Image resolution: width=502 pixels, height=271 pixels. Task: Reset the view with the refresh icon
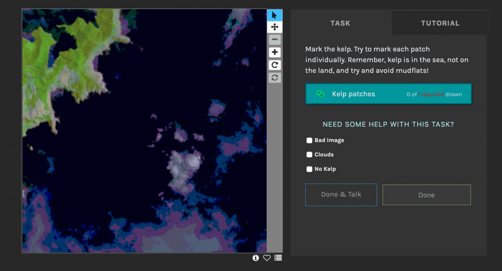275,77
